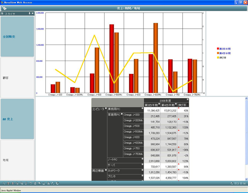Select the 顧客 slicer tile

pyautogui.click(x=17, y=78)
